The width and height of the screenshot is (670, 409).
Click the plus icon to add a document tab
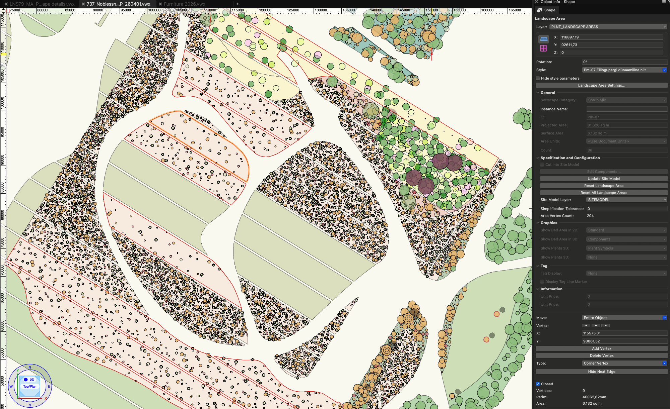238,4
